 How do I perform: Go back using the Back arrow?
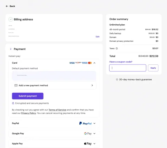tap(7, 6)
